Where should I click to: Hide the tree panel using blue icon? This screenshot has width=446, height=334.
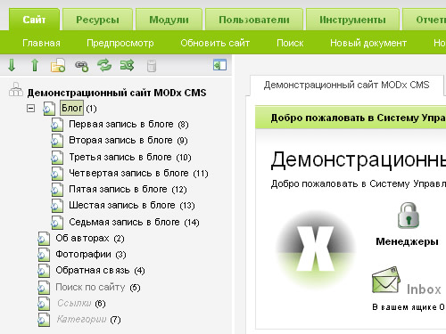219,65
